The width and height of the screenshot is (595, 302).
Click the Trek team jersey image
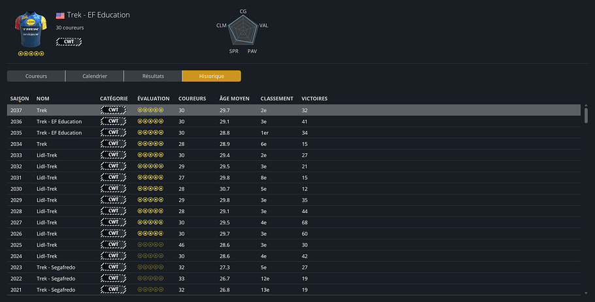coord(31,29)
